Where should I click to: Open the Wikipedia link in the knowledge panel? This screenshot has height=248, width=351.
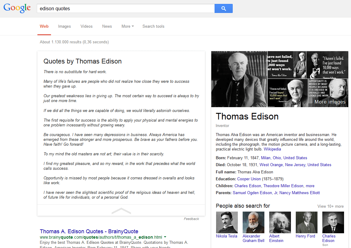272,149
